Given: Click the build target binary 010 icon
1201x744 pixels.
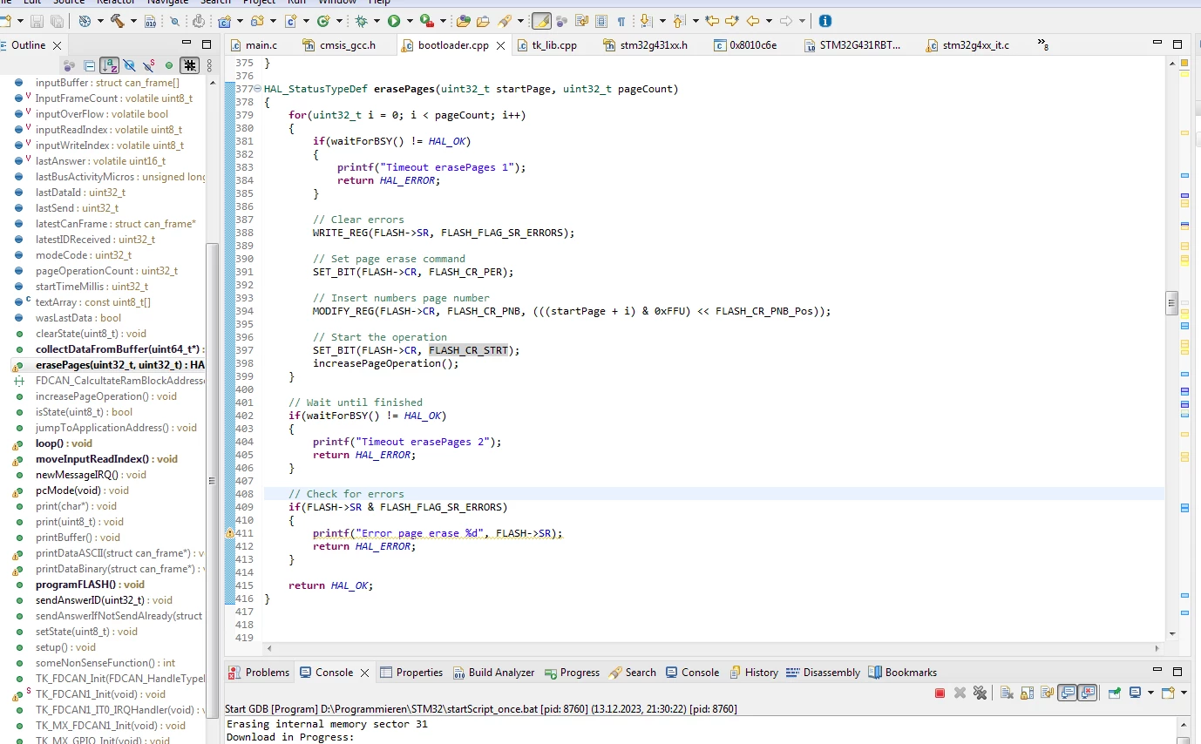Looking at the screenshot, I should point(150,21).
